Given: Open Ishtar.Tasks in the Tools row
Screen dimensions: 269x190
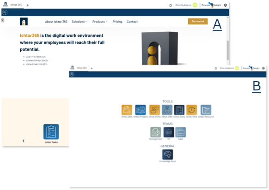Looking at the screenshot, I should [179, 110].
